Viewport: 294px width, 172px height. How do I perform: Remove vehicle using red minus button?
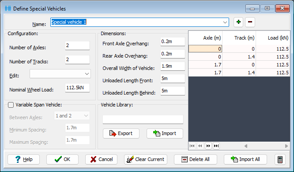pyautogui.click(x=250, y=22)
